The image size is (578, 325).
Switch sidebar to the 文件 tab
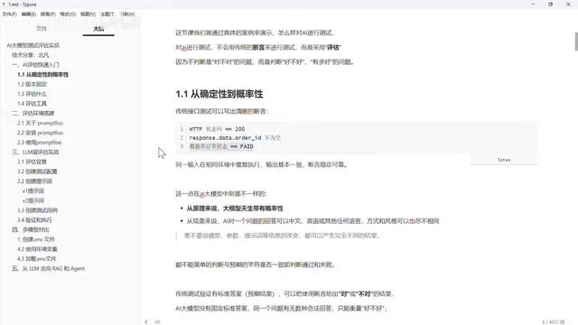pos(42,28)
